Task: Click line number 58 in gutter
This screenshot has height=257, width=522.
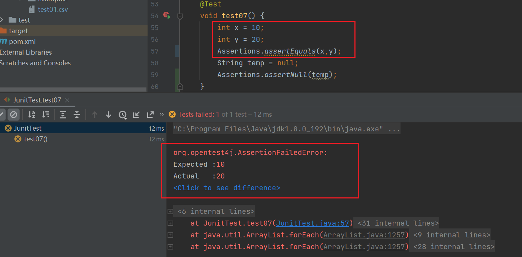Action: 154,63
